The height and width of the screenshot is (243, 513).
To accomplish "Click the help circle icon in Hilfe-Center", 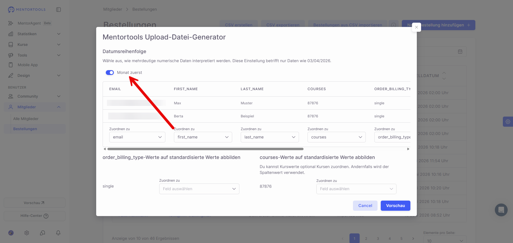I will coord(46,216).
